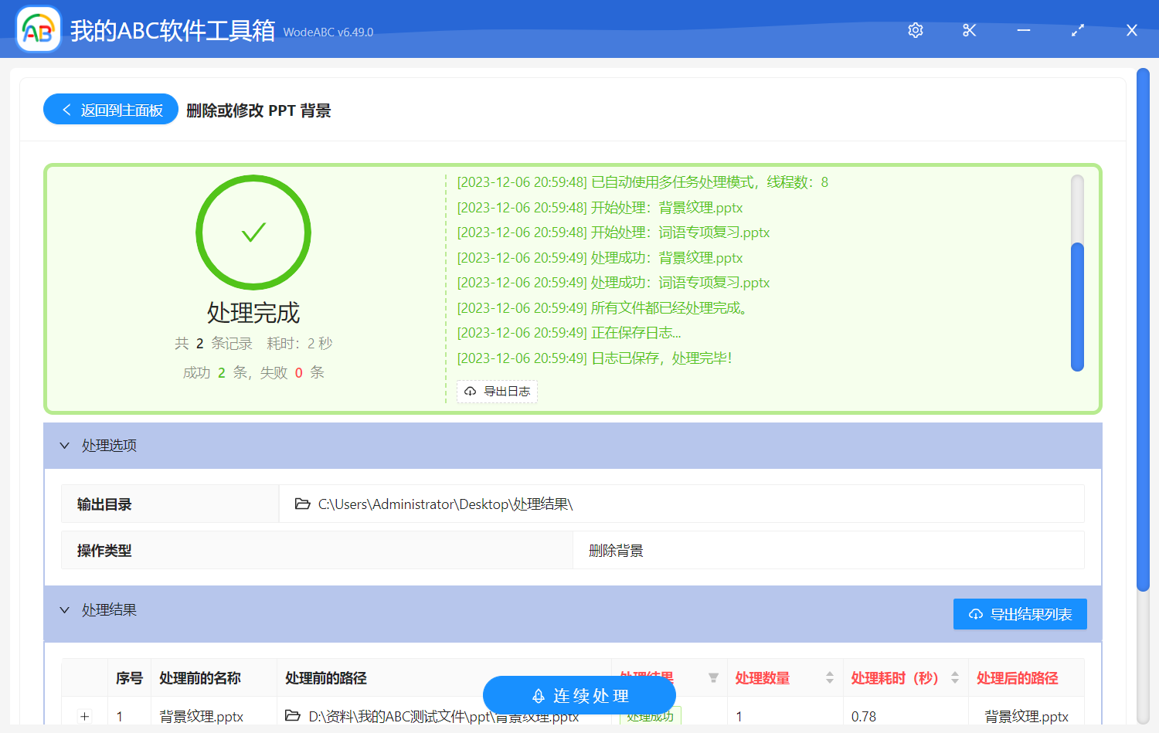
Task: Click folder icon beside 背景纹理.pptx source path
Action: tap(293, 716)
